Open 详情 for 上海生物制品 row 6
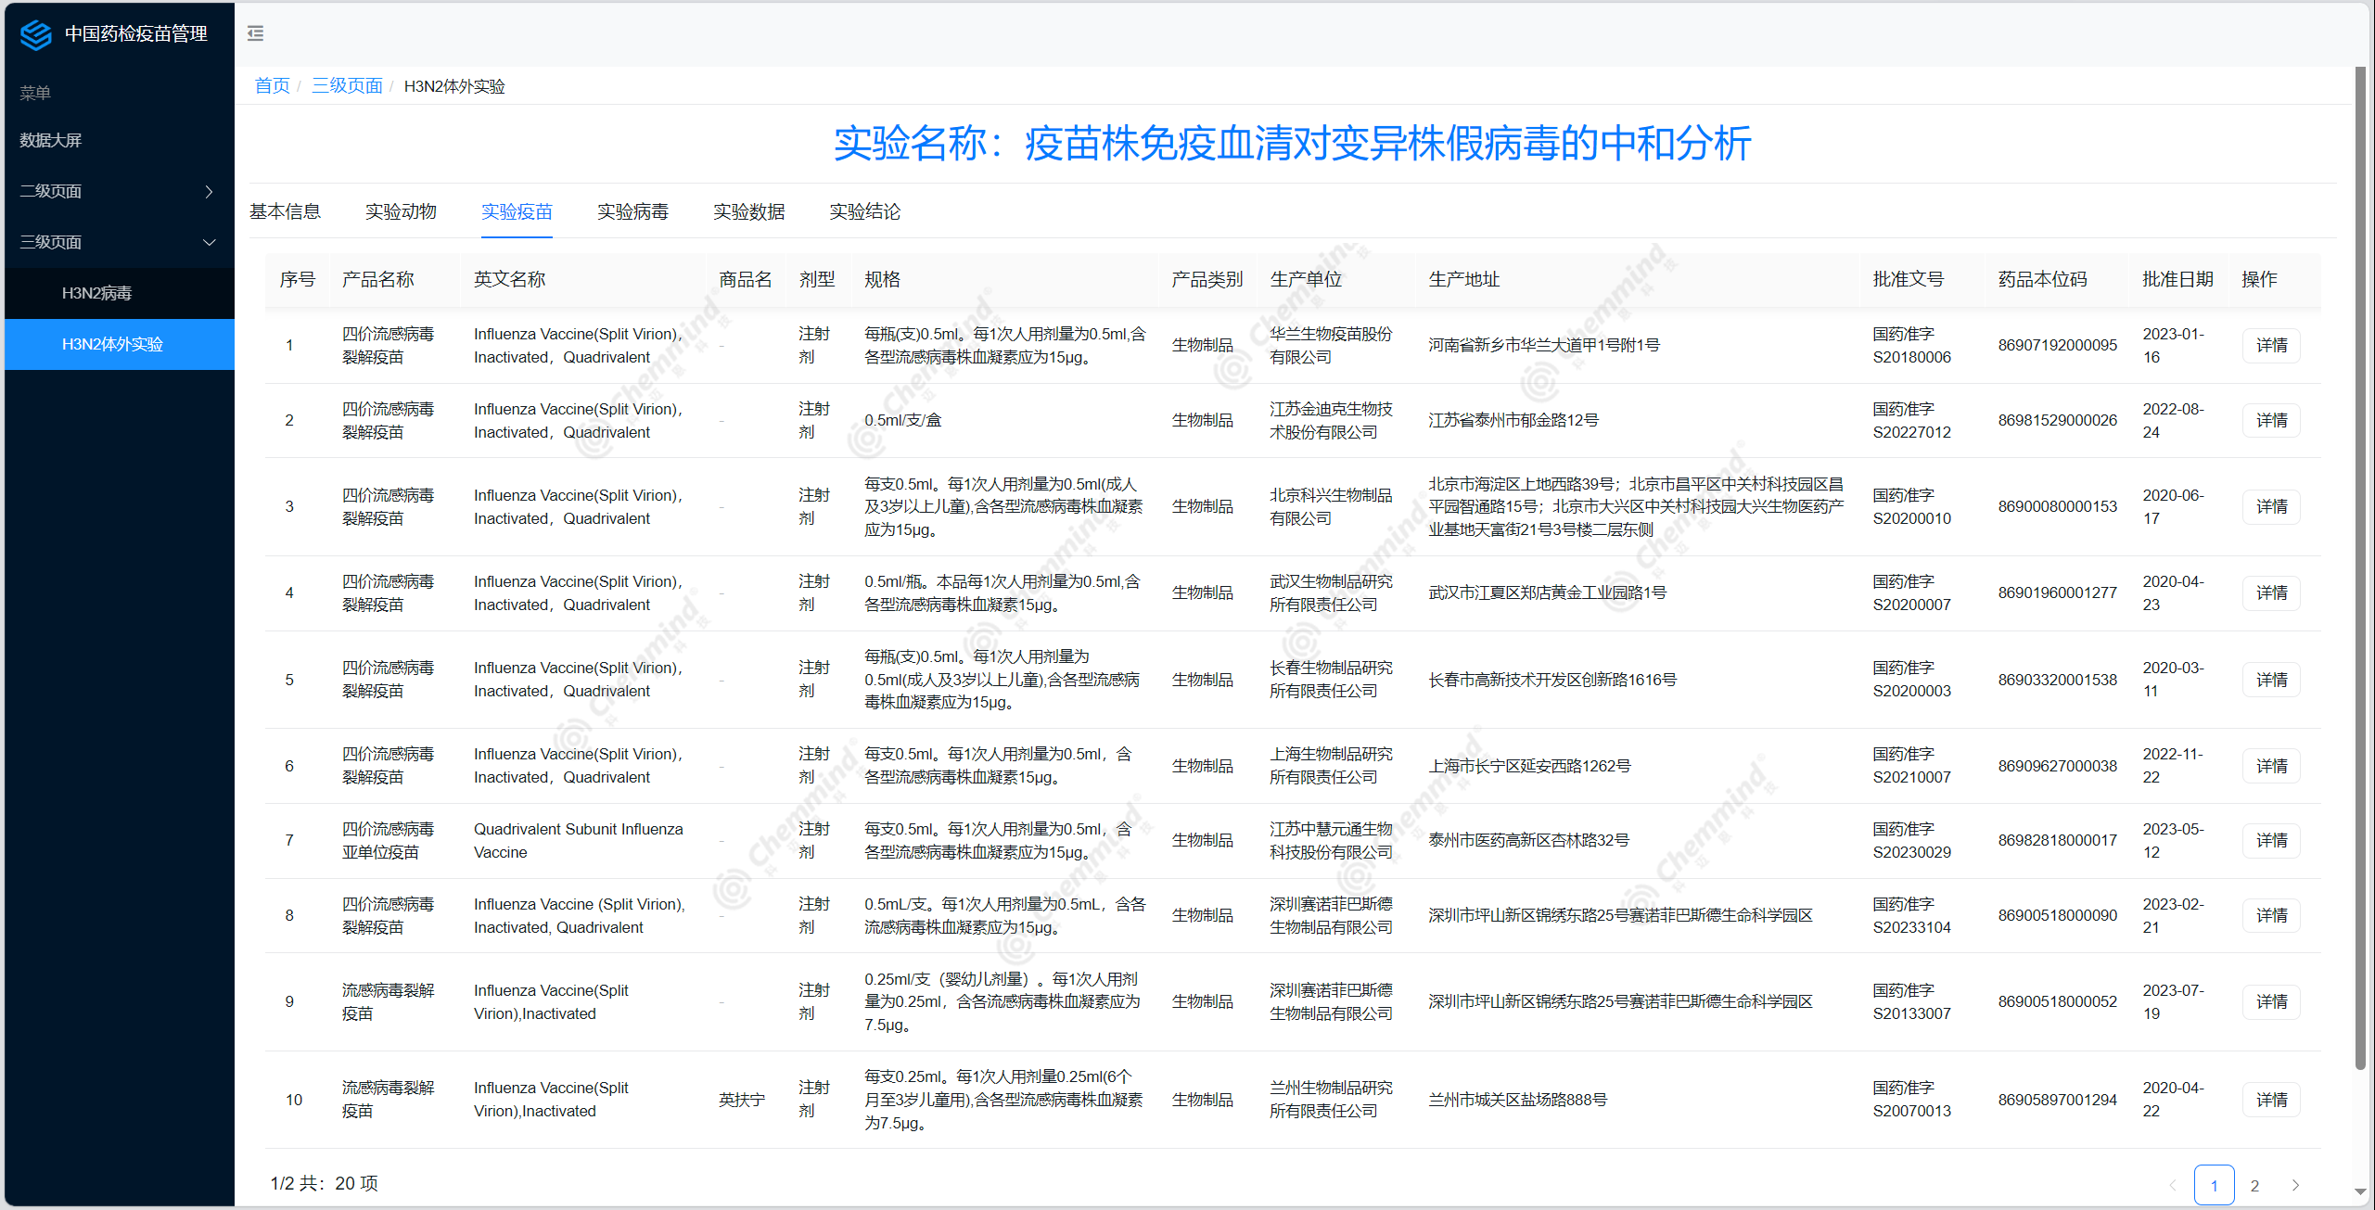This screenshot has width=2375, height=1210. point(2271,766)
